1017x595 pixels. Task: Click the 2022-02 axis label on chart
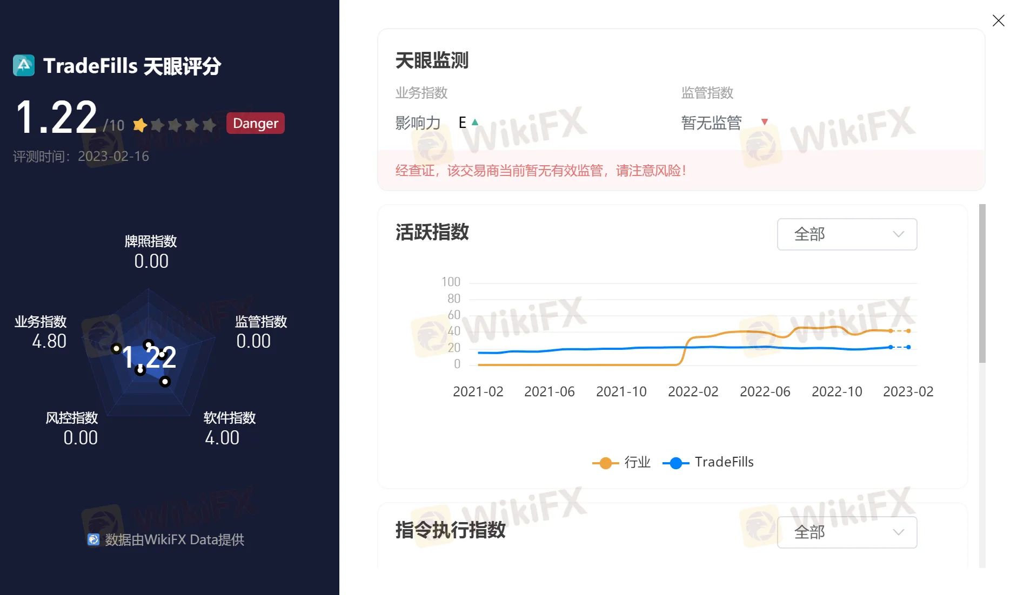[693, 391]
